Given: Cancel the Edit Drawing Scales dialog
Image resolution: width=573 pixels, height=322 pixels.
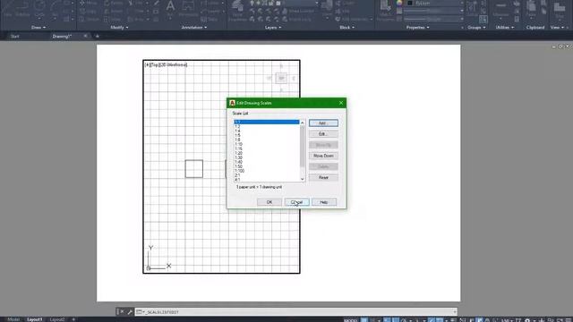Looking at the screenshot, I should coord(296,202).
